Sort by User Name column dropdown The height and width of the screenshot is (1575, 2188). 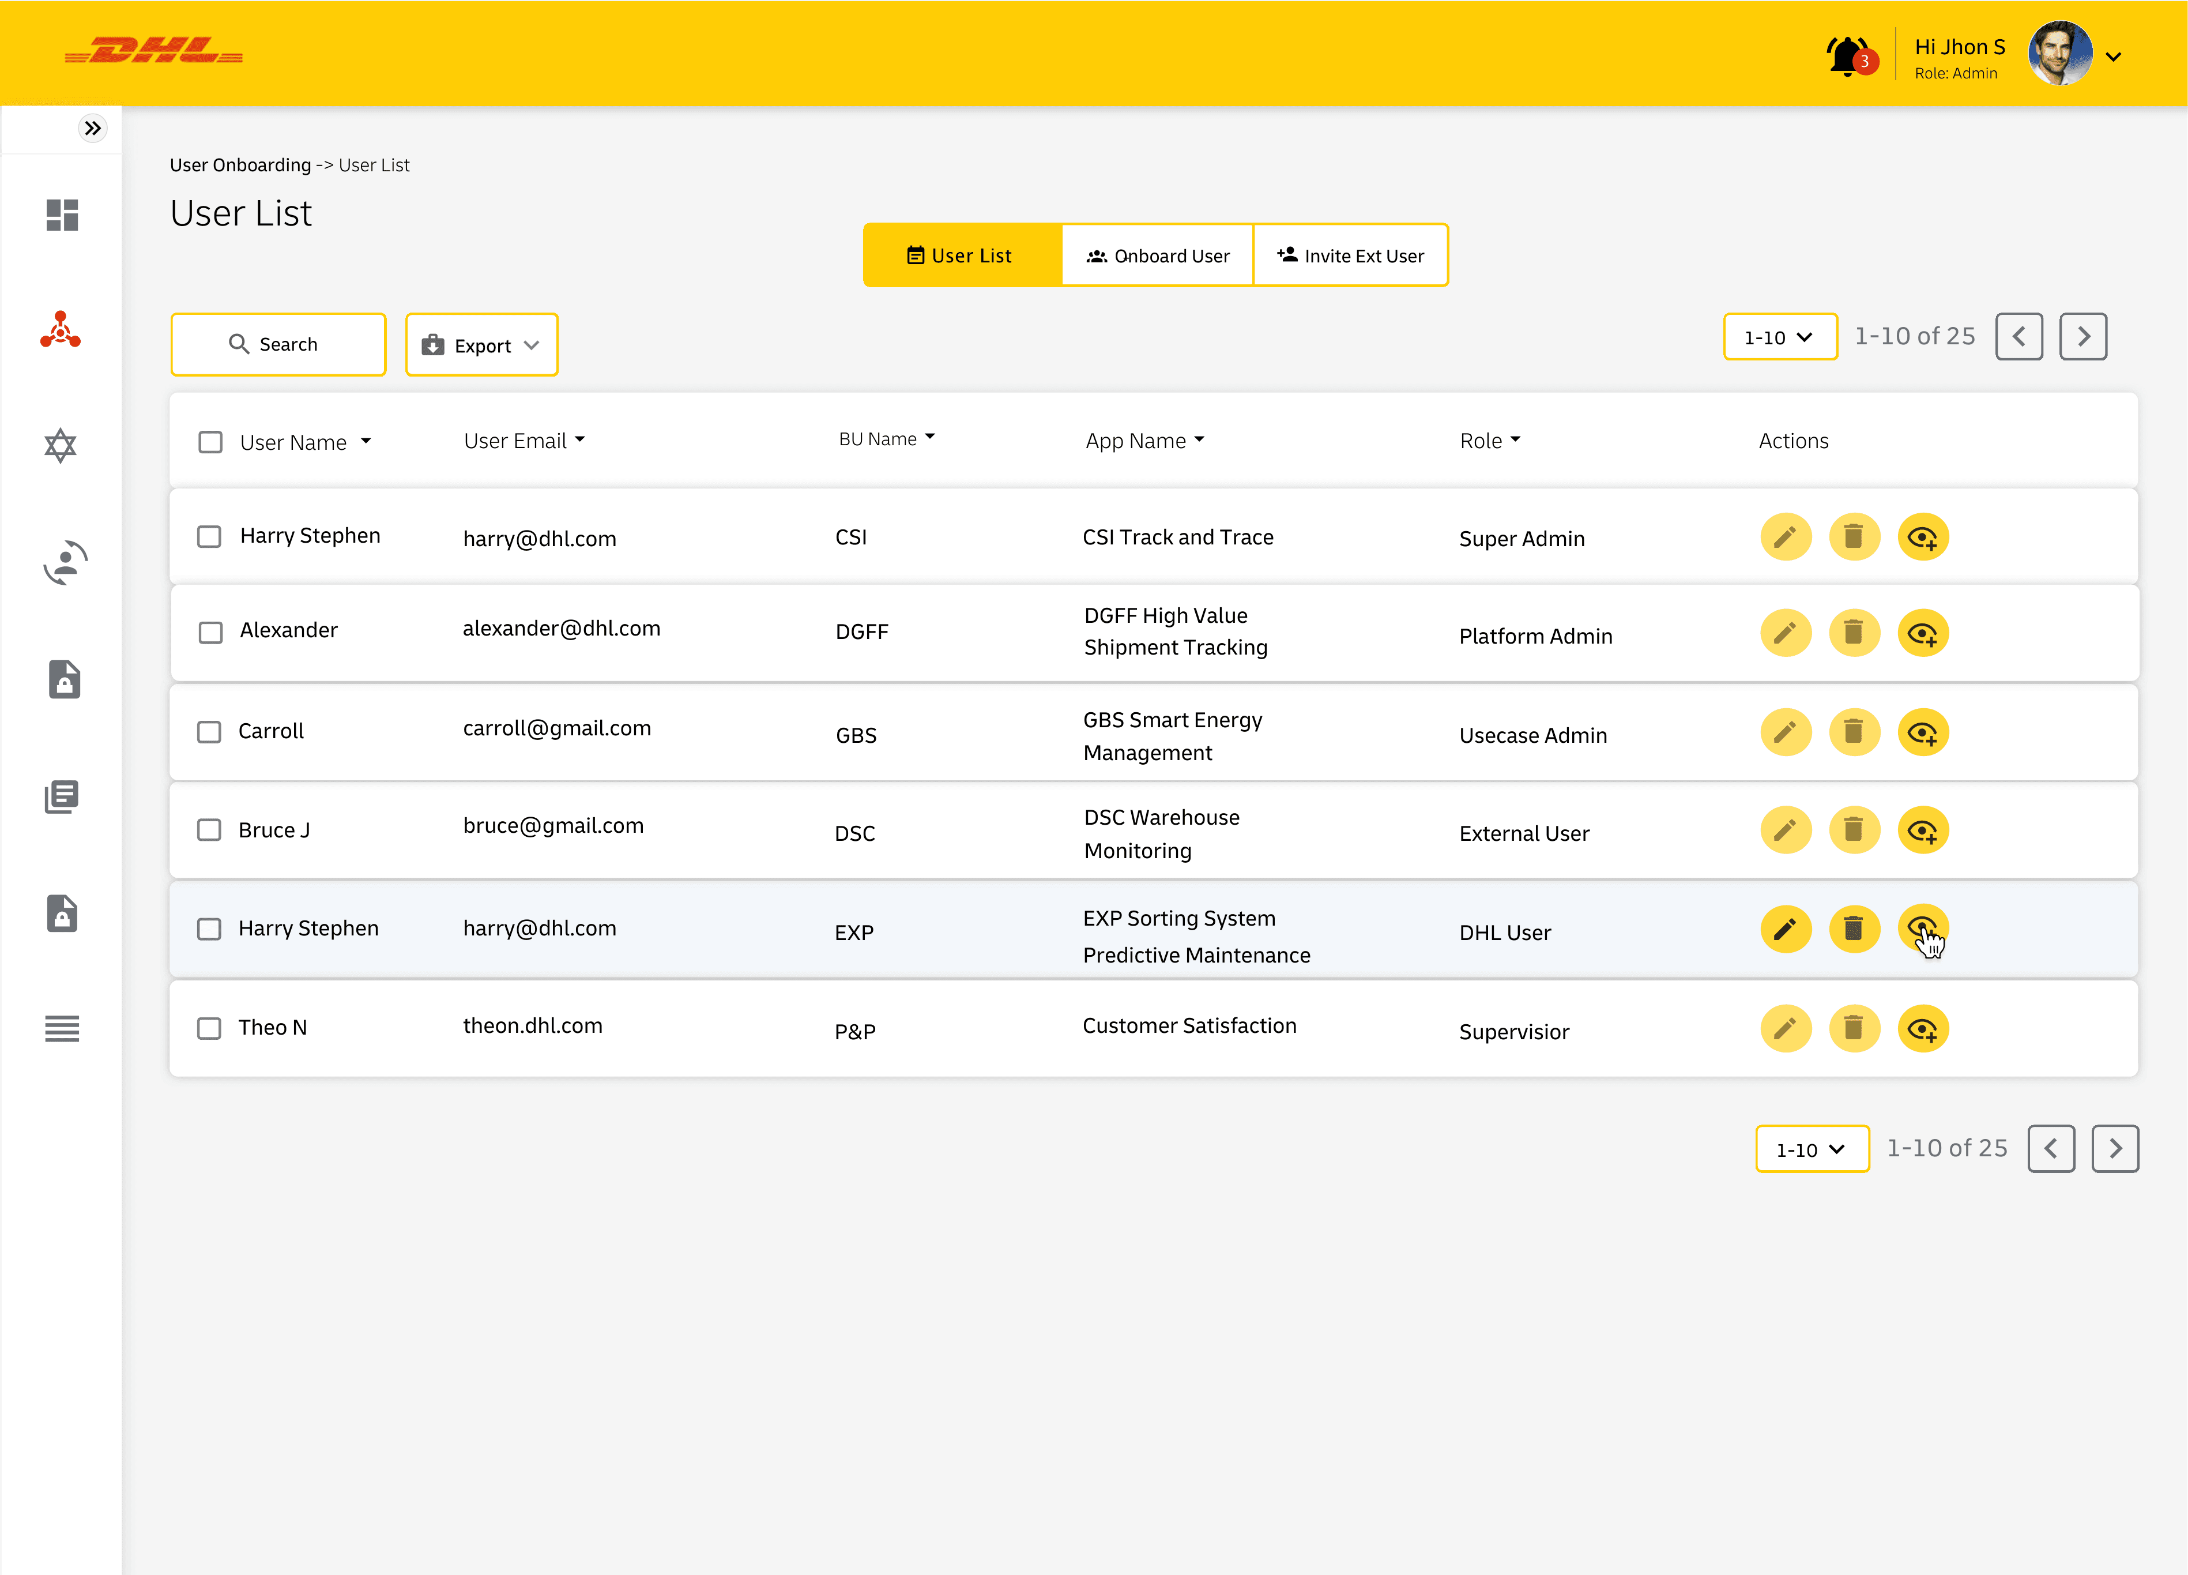click(x=366, y=442)
